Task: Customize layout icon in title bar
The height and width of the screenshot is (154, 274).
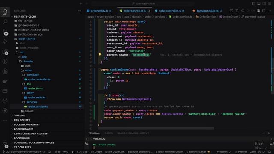Action: 270,3
